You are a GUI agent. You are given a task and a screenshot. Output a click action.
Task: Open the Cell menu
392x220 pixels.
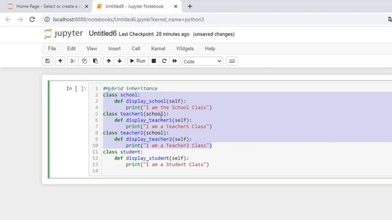click(x=136, y=49)
